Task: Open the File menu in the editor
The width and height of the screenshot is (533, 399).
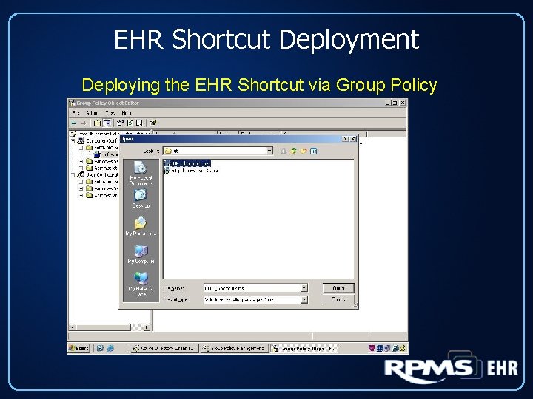Action: (x=76, y=112)
